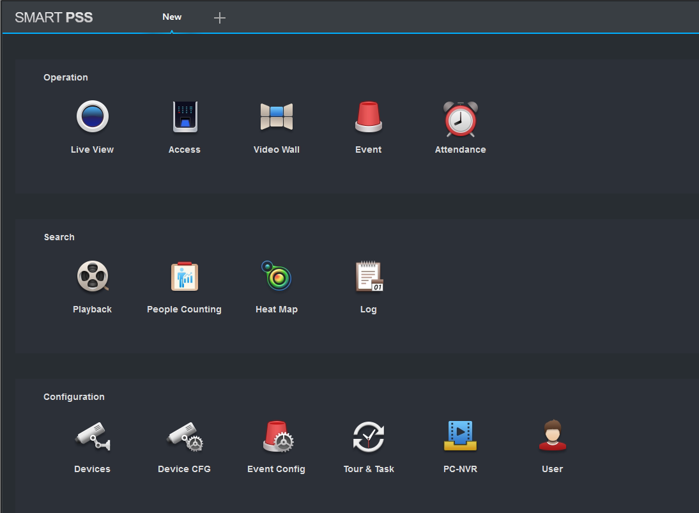Launch the Tour & Task module
The width and height of the screenshot is (699, 513).
coord(369,437)
